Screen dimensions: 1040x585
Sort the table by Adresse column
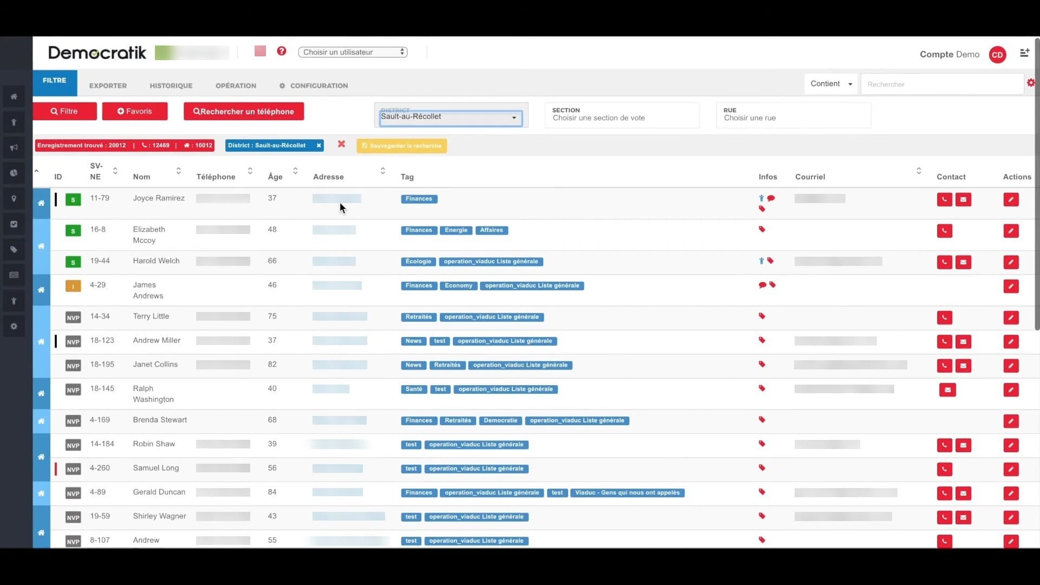coord(382,171)
